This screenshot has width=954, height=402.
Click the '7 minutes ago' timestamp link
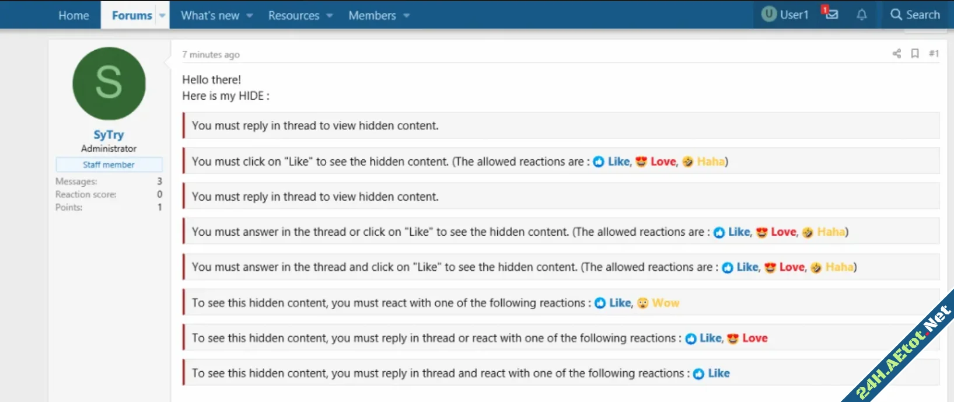211,55
